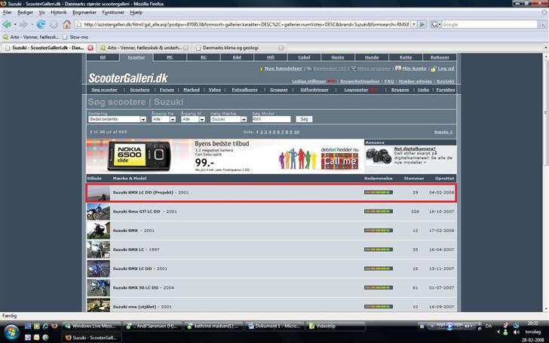Open the Vælg Mærke Suzuki dropdown
Screen dimensions: 549x343
tap(227, 119)
